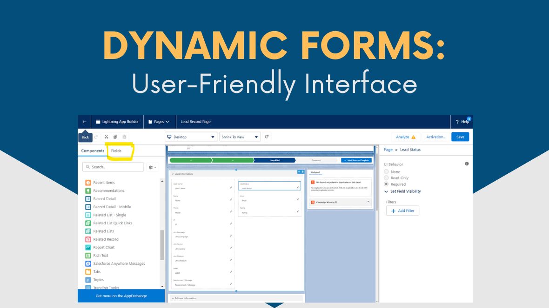Click the Redo arrow icon in the toolbar
The height and width of the screenshot is (308, 549).
click(96, 137)
